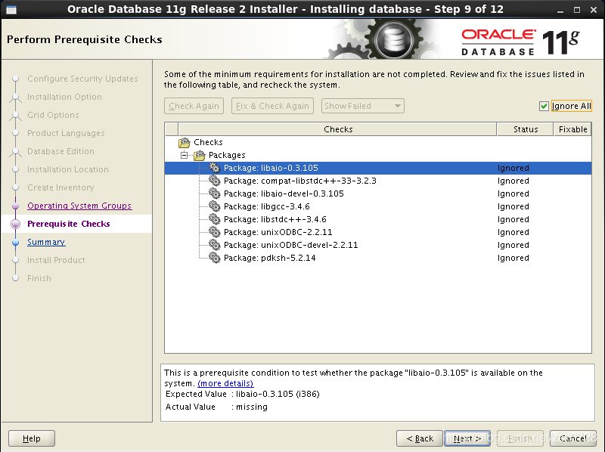Click the Fix & Check Again button
605x452 pixels.
coord(272,106)
